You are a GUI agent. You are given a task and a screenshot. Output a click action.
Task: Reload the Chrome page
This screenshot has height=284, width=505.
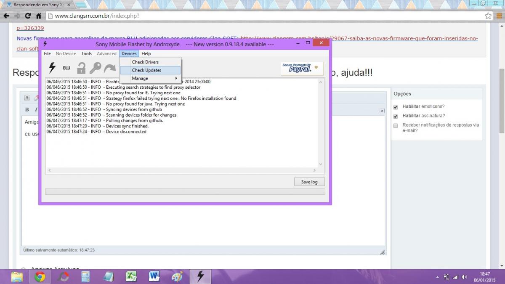click(x=28, y=16)
